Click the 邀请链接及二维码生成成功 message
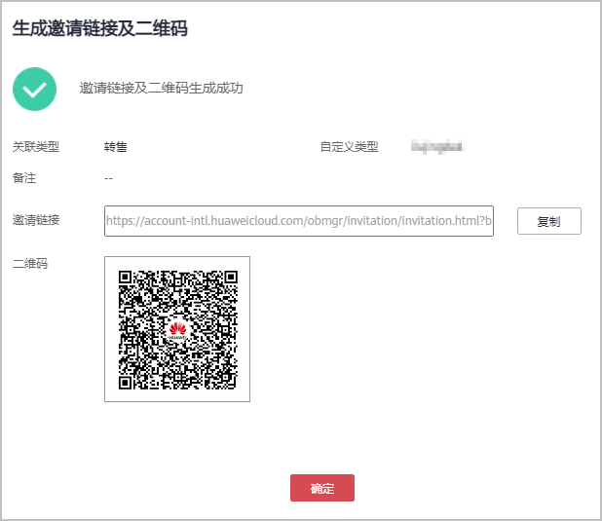Image resolution: width=602 pixels, height=521 pixels. (x=162, y=89)
